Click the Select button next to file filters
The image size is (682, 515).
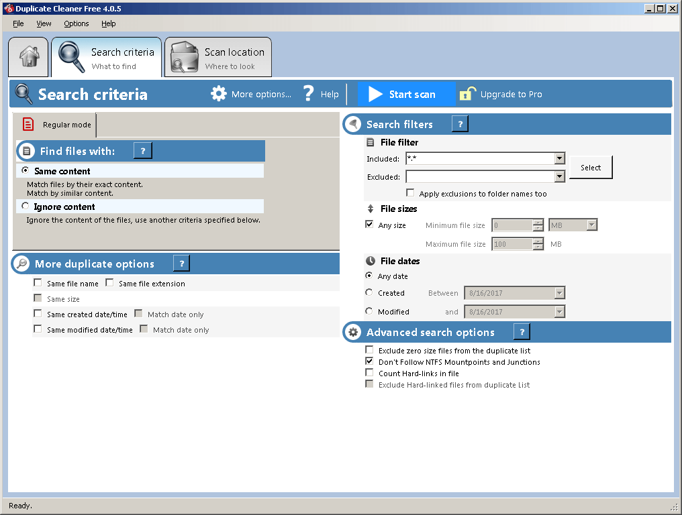(x=591, y=167)
